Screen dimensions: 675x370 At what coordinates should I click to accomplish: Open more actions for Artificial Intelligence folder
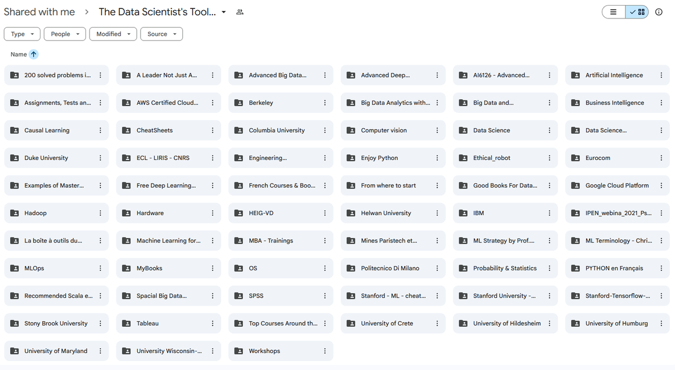pos(661,75)
